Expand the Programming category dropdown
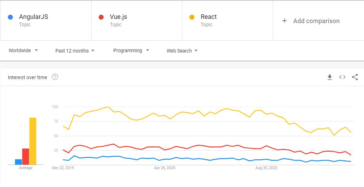The width and height of the screenshot is (364, 187). 131,50
